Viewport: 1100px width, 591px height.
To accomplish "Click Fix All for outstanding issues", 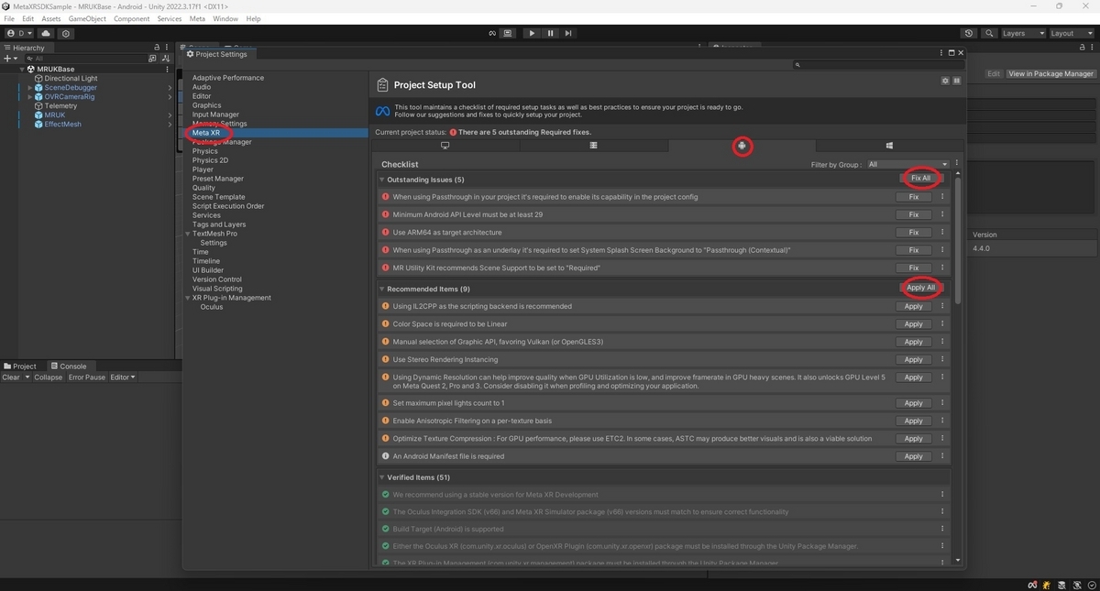I will coord(920,179).
